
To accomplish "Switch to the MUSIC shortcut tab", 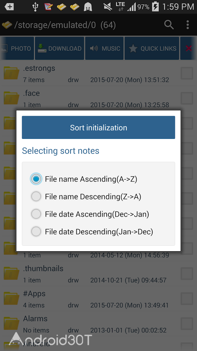I will tap(104, 48).
